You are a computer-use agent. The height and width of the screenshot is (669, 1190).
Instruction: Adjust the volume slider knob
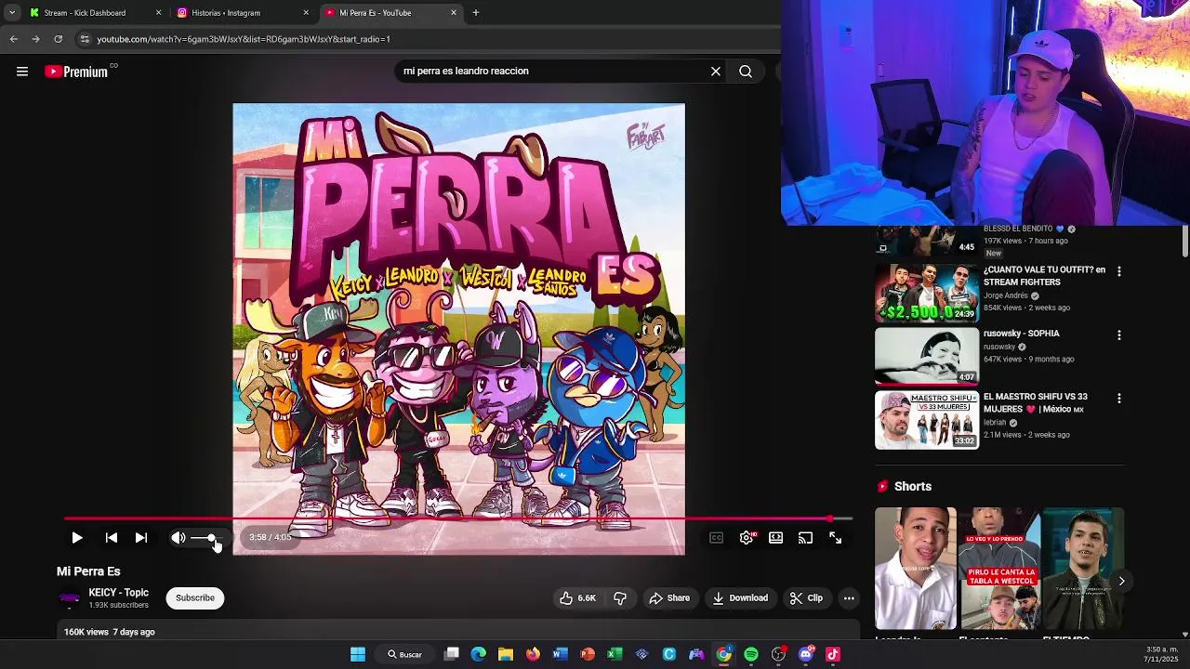(x=212, y=538)
